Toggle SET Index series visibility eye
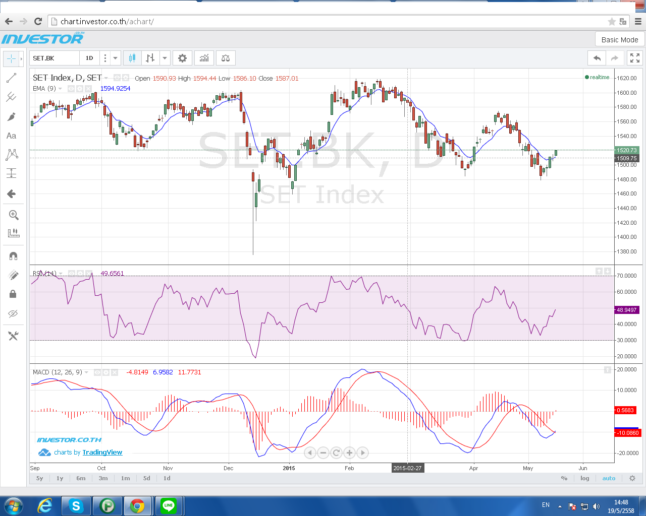 point(117,78)
